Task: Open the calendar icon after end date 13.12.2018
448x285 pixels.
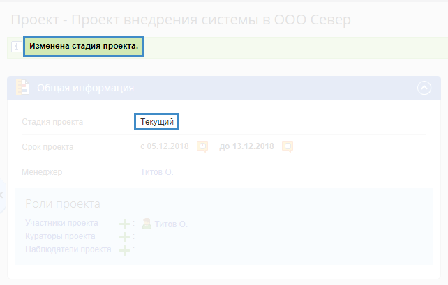Action: (x=287, y=146)
